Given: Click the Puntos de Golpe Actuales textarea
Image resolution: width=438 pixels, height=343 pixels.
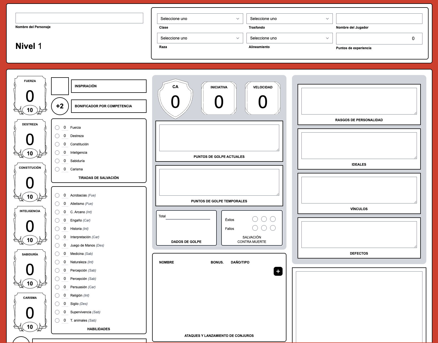Looking at the screenshot, I should pos(219,138).
